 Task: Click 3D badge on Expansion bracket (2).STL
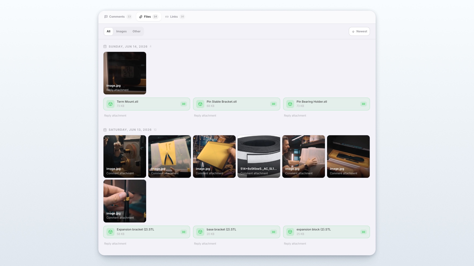pos(184,232)
